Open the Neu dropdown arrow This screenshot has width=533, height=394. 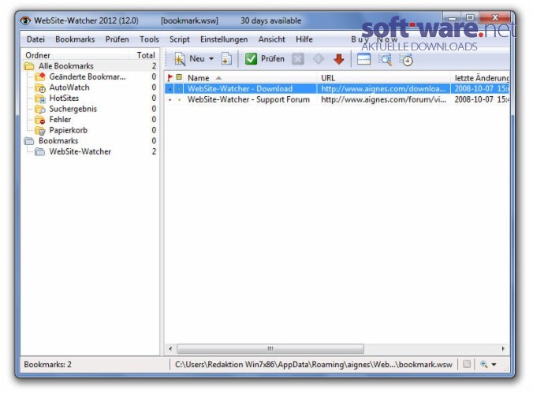(x=211, y=59)
